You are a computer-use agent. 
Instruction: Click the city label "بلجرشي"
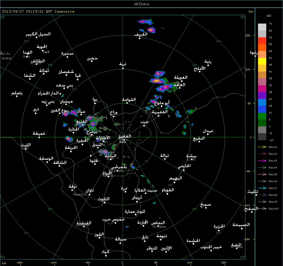pyautogui.click(x=119, y=167)
